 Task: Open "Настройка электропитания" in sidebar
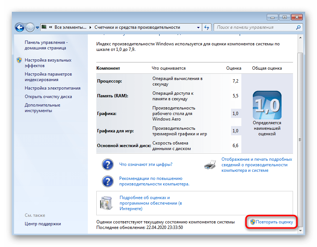pyautogui.click(x=52, y=88)
